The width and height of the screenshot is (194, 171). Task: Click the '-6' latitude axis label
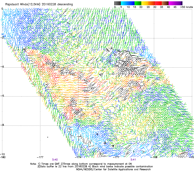point(2,96)
